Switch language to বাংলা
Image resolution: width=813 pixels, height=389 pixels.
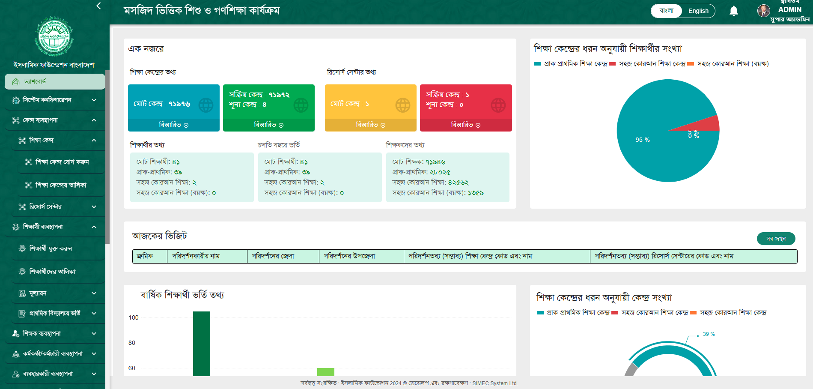[666, 11]
